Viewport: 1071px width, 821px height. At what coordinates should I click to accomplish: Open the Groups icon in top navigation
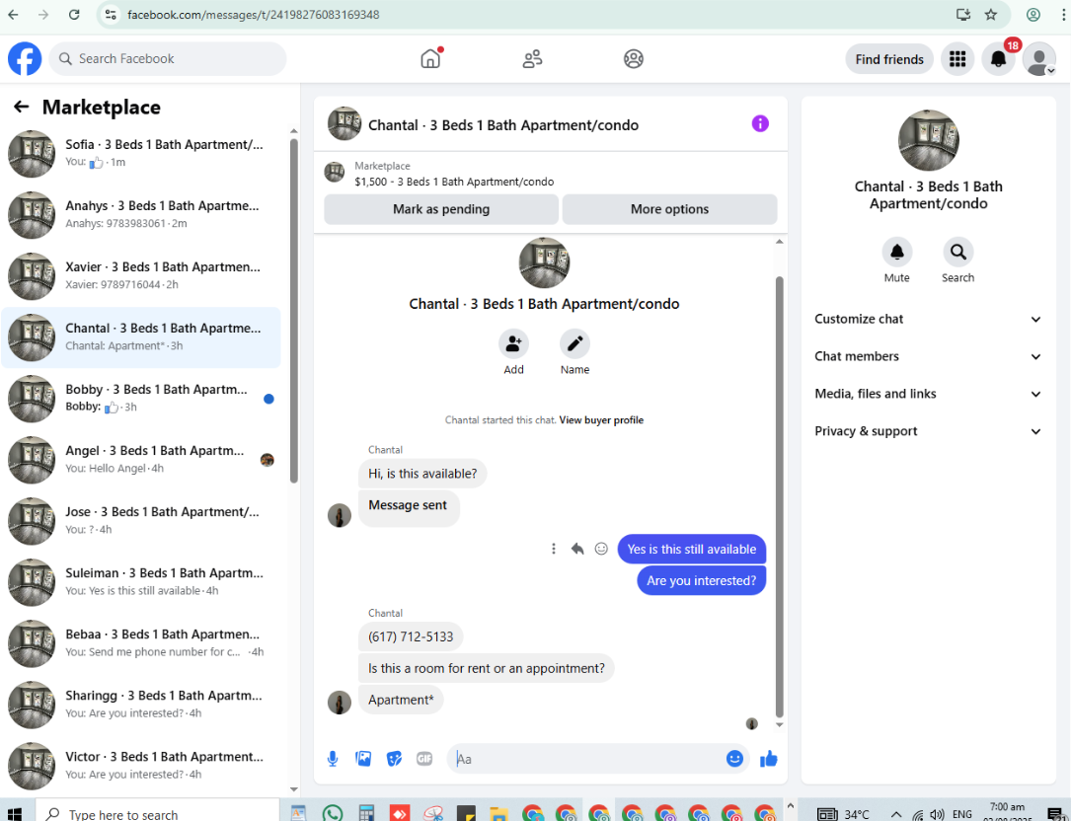point(633,59)
